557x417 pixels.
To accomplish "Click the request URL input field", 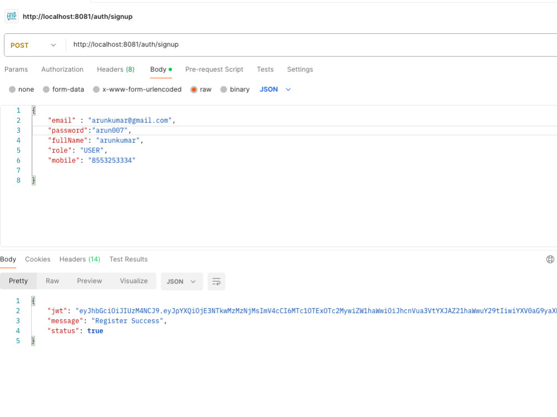I will pos(312,44).
